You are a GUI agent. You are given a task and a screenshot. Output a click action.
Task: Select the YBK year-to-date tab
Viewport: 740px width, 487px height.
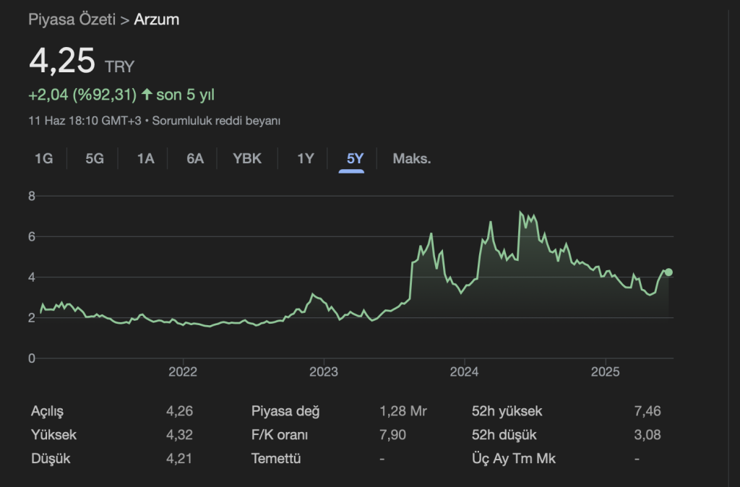tap(247, 159)
